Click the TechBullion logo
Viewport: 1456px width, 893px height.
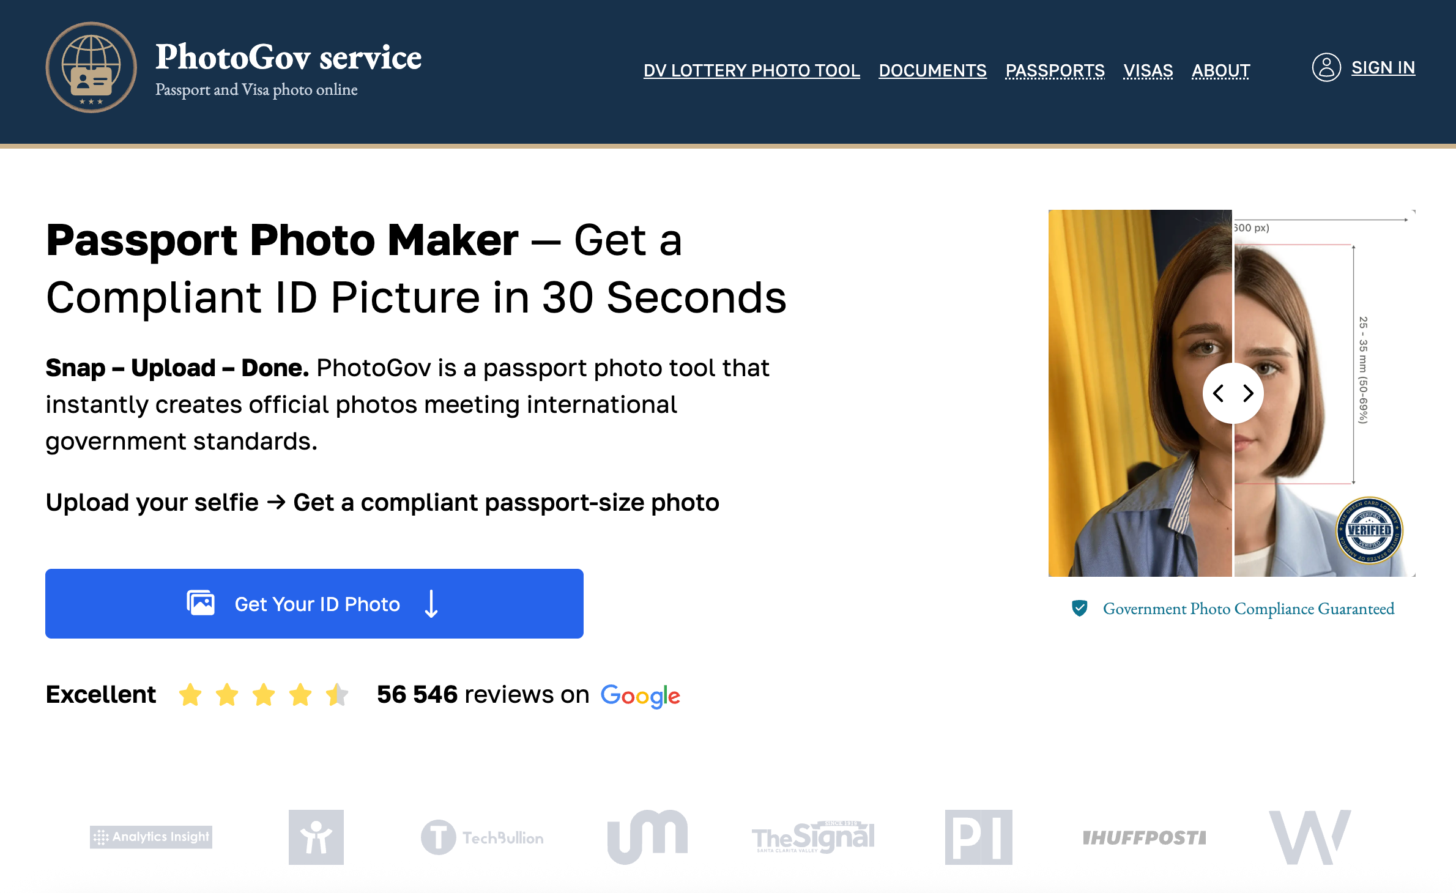point(482,837)
